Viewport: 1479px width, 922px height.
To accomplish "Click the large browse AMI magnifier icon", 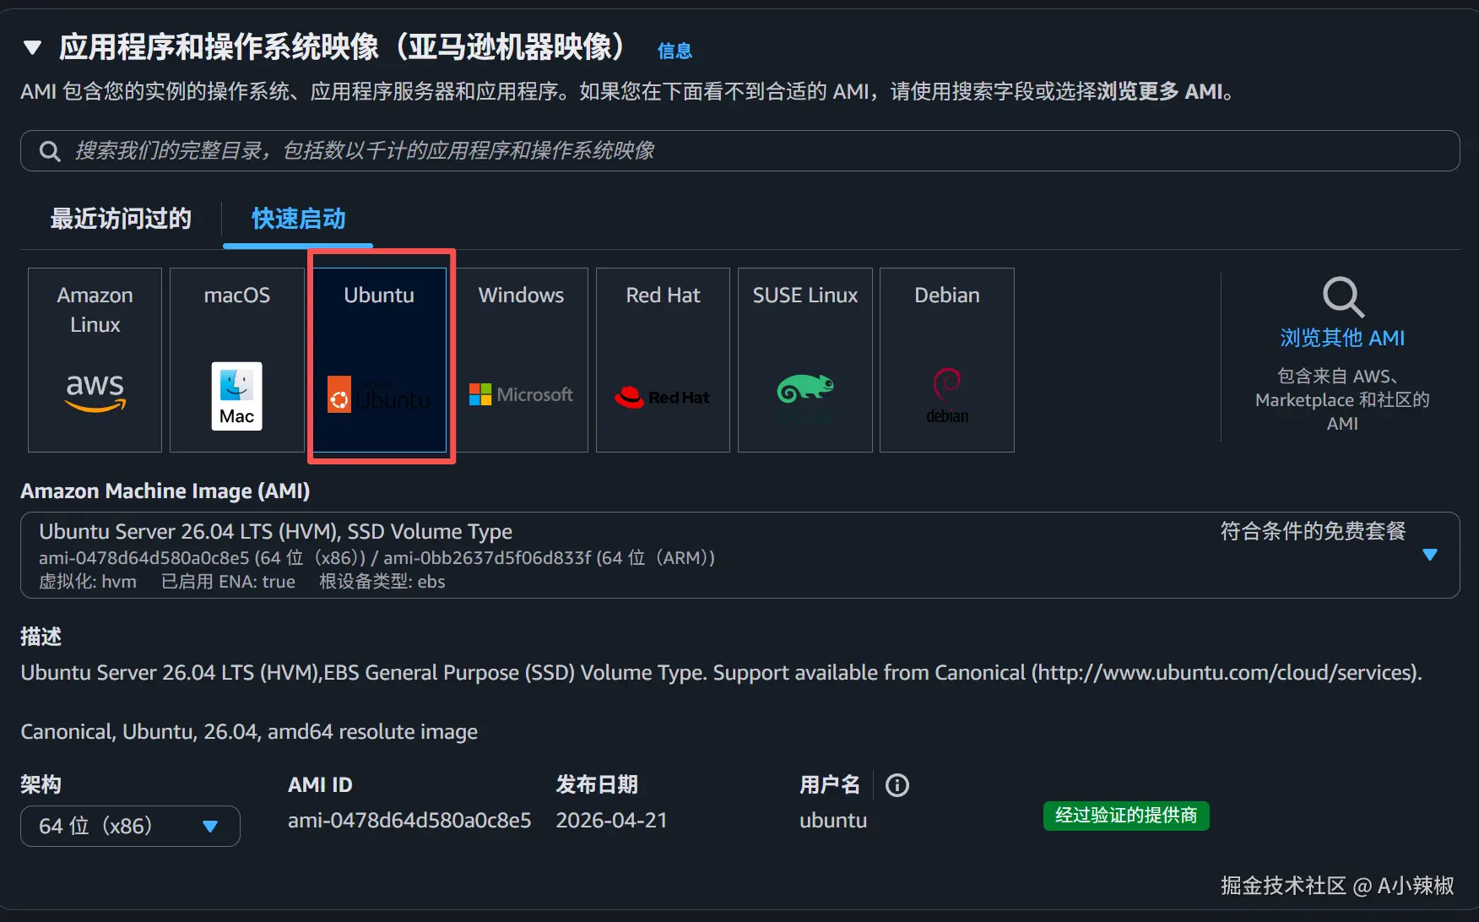I will point(1342,297).
